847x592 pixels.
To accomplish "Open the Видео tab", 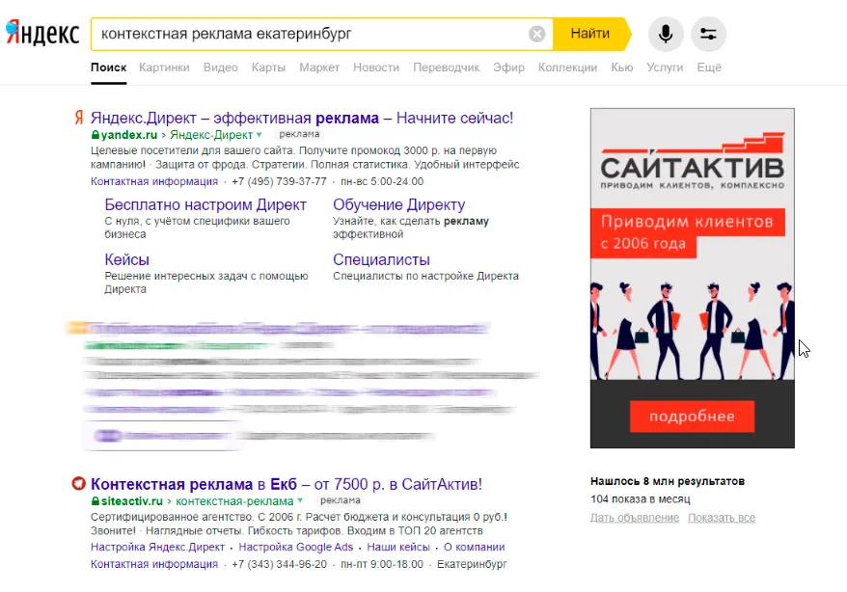I will point(220,67).
